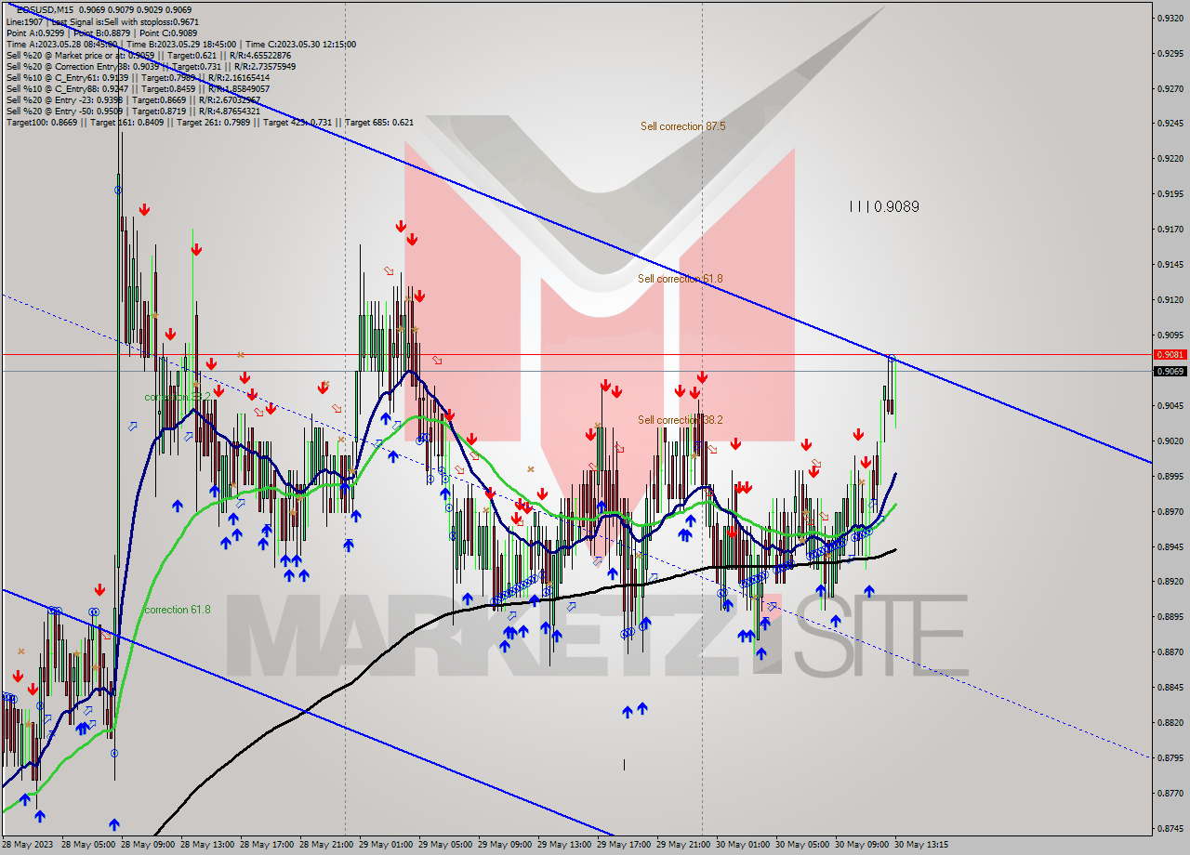
Task: Click the '30 May 09:00' time label
Action: click(862, 845)
